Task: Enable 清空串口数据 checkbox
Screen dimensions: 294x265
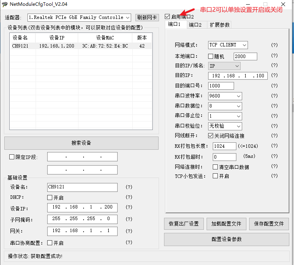Action: tap(215, 167)
